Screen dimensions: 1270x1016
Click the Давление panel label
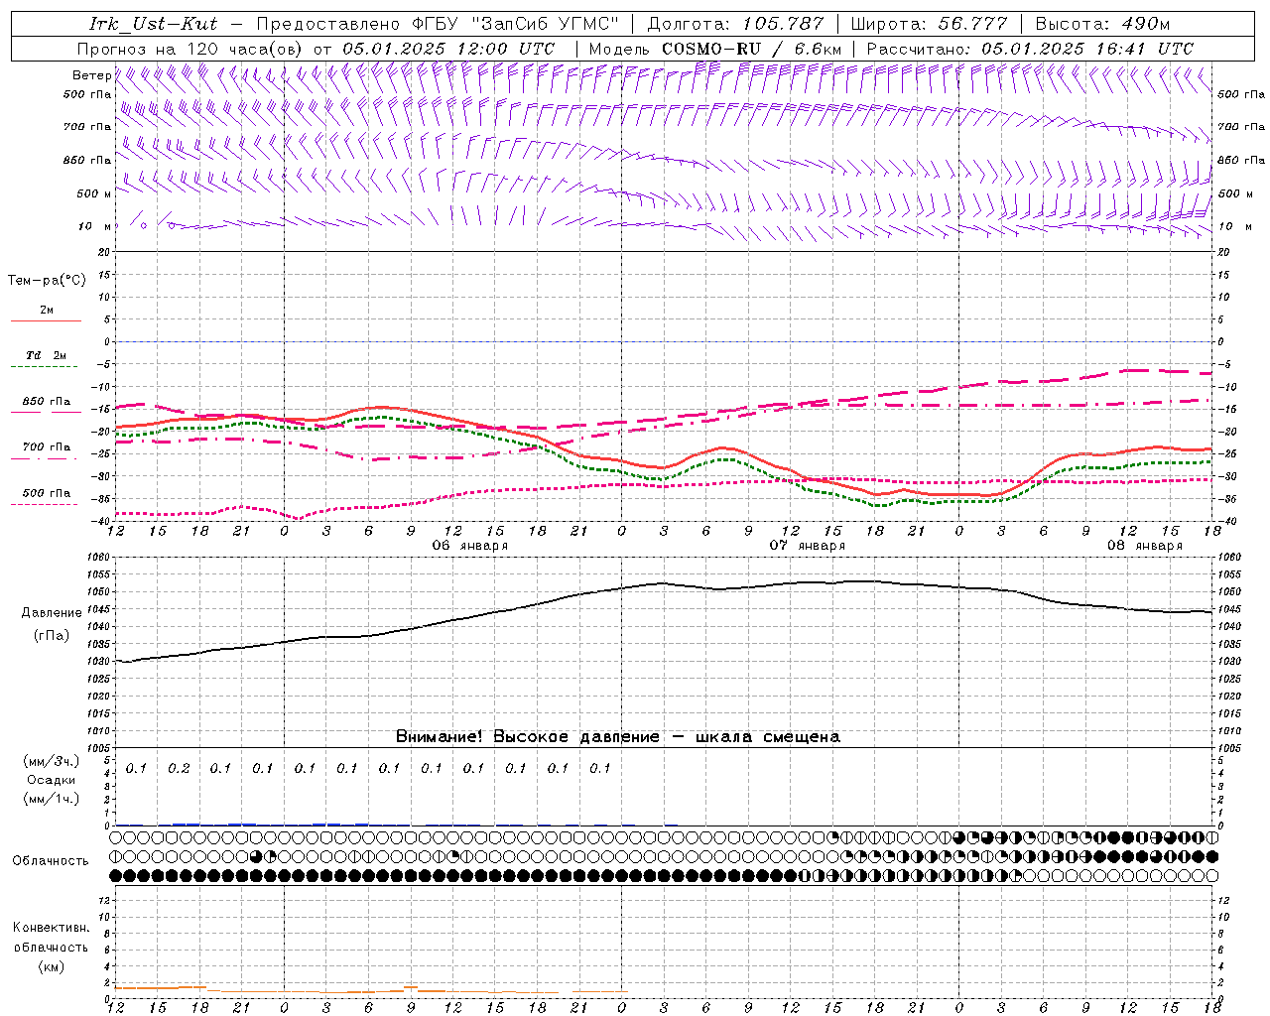[52, 613]
